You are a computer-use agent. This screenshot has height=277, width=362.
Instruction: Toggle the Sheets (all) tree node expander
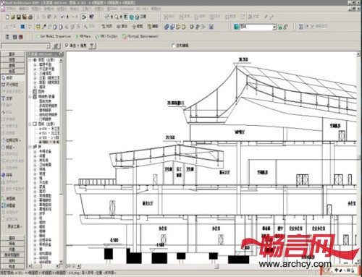[30, 124]
